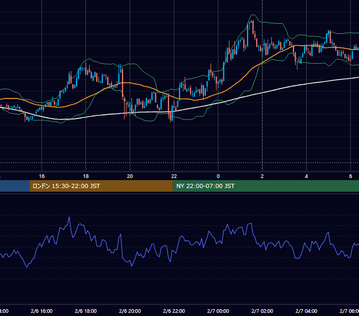This screenshot has height=316, width=359.
Task: Click the NY session bar 22:00-07:00 JST
Action: click(266, 186)
